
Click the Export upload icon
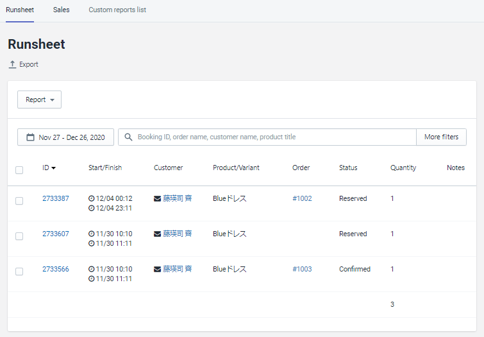[x=12, y=65]
